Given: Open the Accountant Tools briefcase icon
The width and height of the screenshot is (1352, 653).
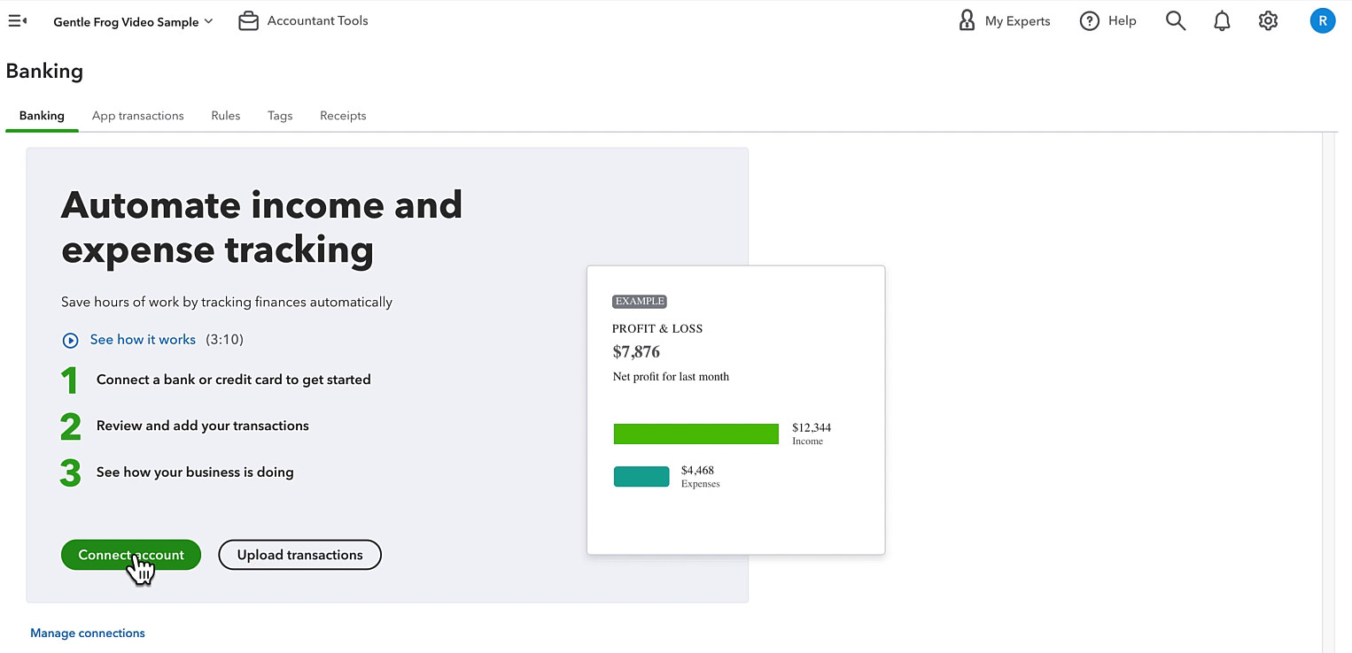Looking at the screenshot, I should pyautogui.click(x=248, y=20).
